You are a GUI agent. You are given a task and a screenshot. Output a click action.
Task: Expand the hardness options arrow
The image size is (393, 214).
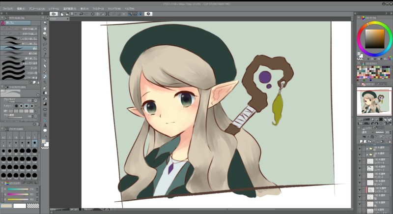[36, 111]
